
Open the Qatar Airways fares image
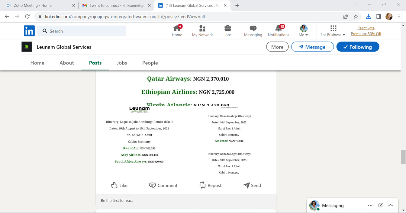click(186, 89)
